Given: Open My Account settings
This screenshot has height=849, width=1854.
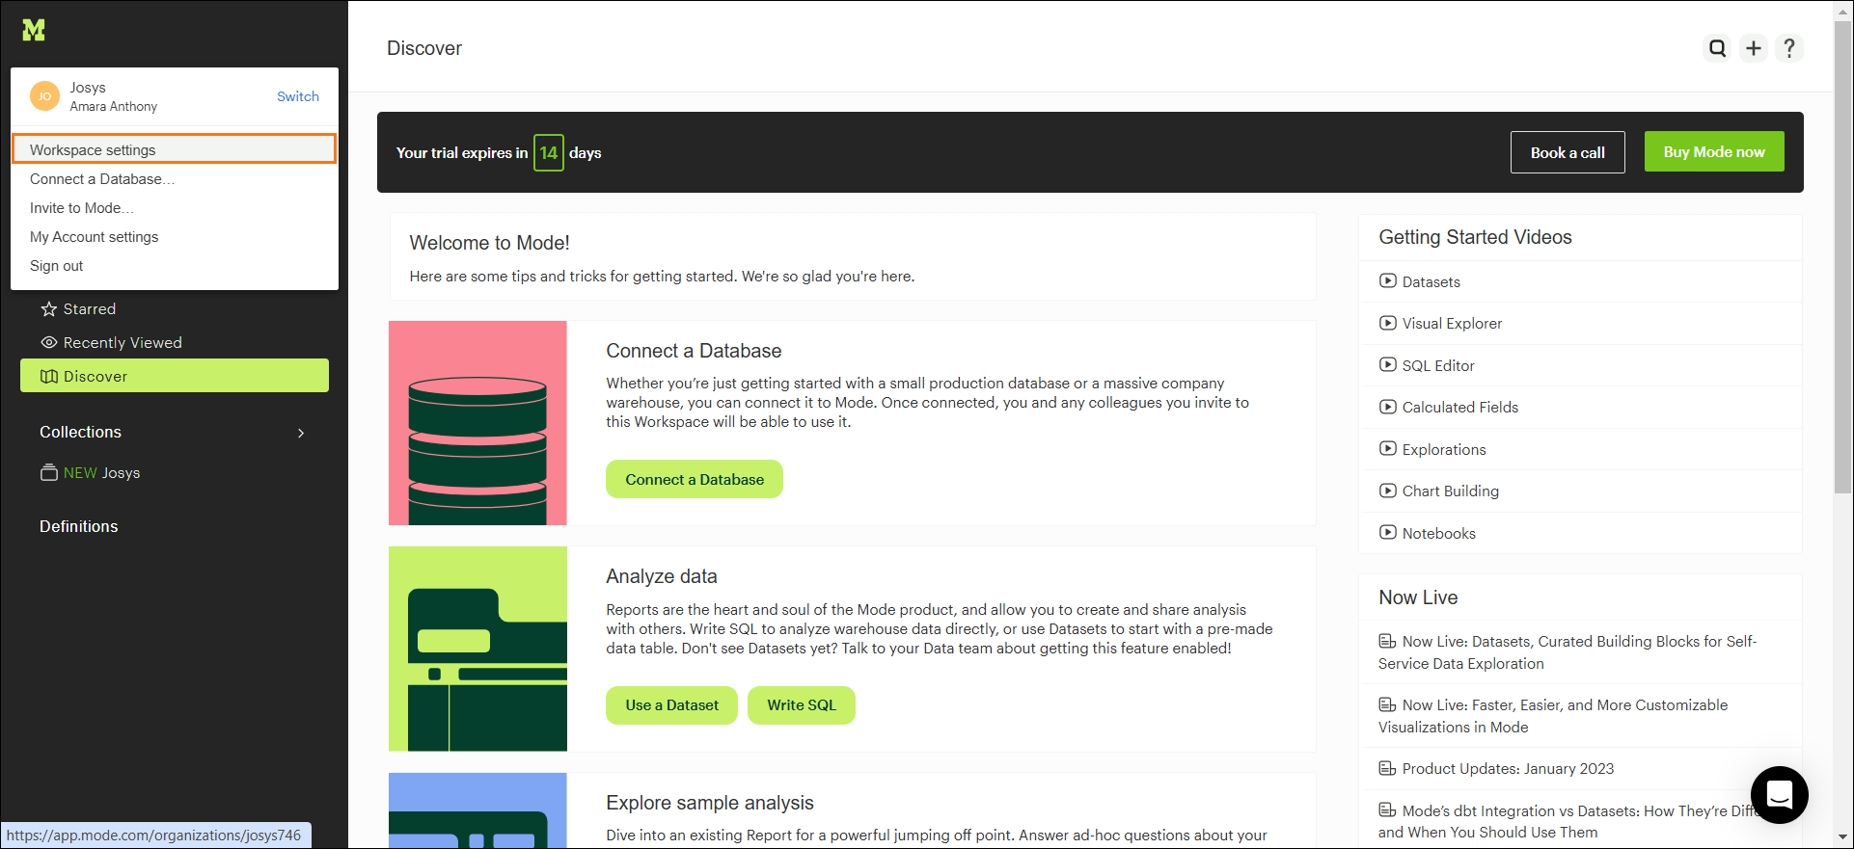Looking at the screenshot, I should pyautogui.click(x=174, y=237).
